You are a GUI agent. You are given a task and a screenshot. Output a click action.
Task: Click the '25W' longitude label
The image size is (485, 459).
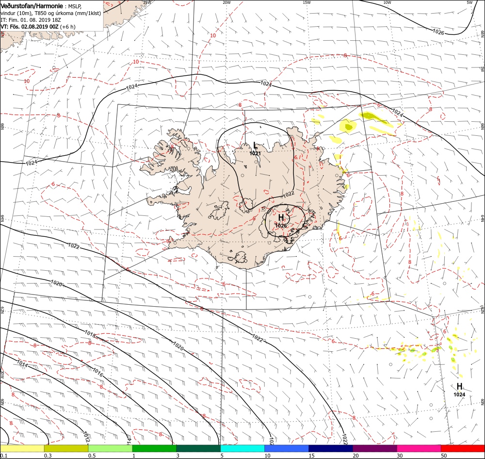pos(147,2)
